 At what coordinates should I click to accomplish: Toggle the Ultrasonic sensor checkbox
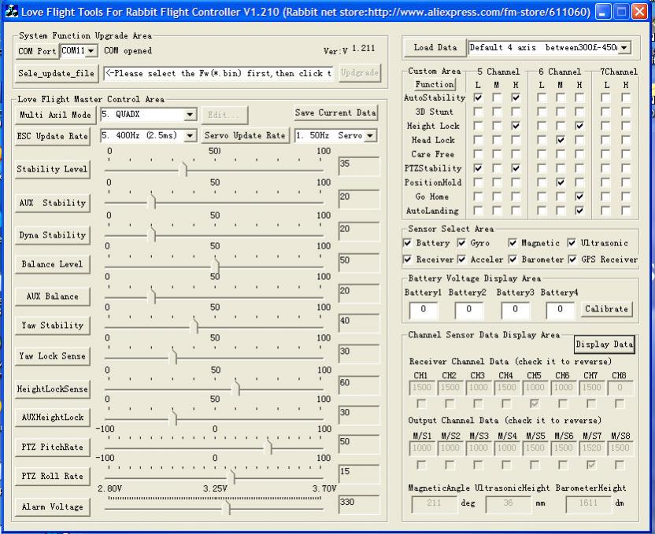click(x=572, y=243)
